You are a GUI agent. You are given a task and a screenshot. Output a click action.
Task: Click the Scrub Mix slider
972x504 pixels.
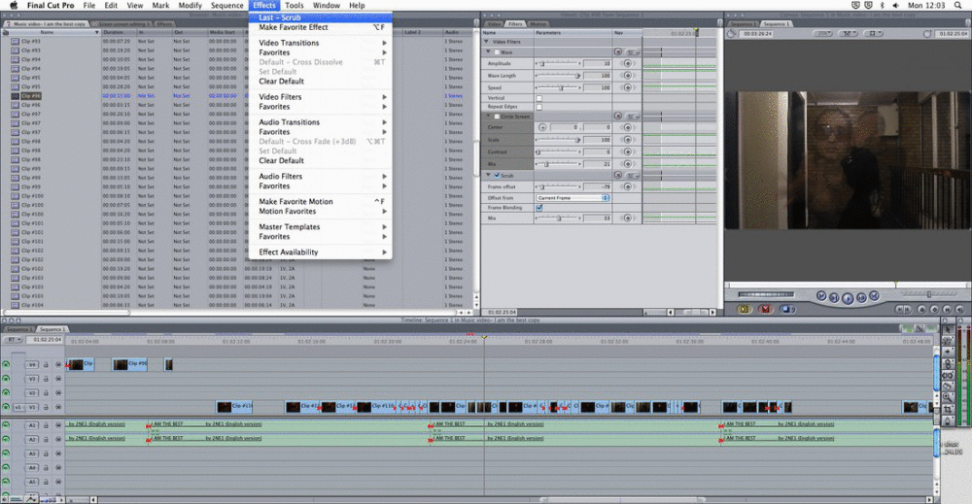click(x=560, y=218)
